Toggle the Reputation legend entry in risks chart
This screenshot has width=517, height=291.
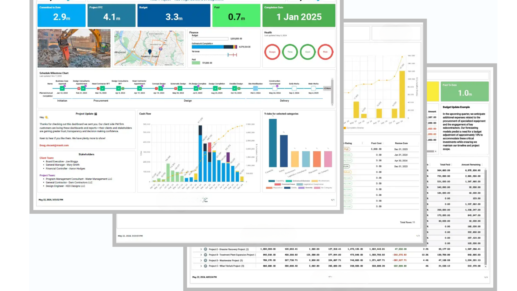274,188
